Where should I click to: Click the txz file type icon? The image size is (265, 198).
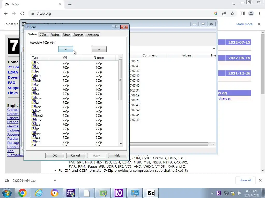click(x=34, y=93)
